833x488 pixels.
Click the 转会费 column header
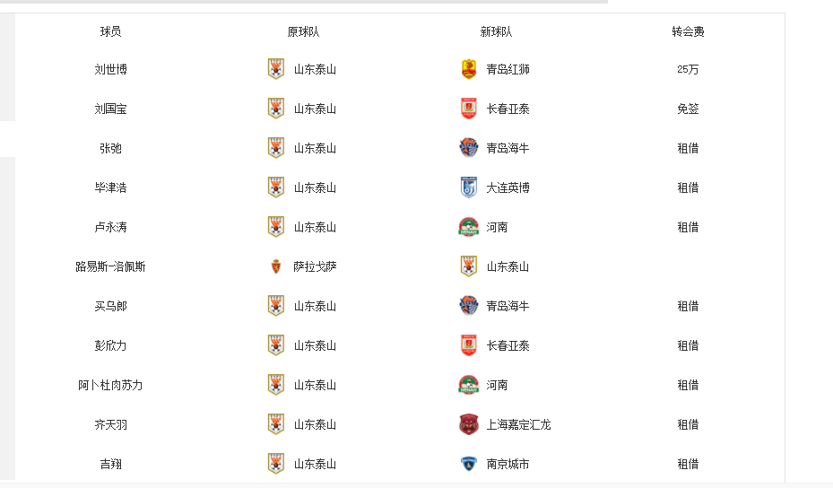point(688,31)
